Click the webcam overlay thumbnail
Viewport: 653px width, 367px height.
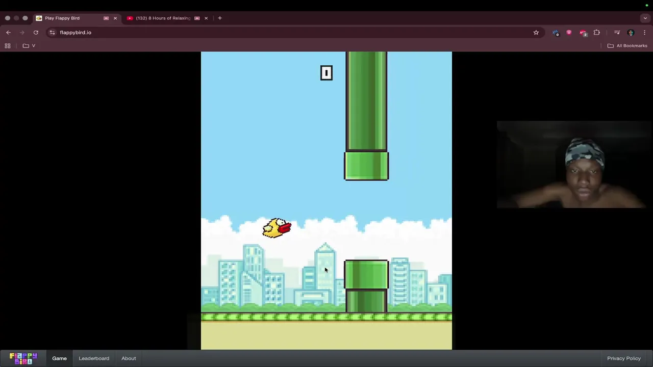573,165
